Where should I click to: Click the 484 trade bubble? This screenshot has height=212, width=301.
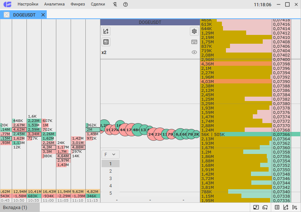point(138,130)
